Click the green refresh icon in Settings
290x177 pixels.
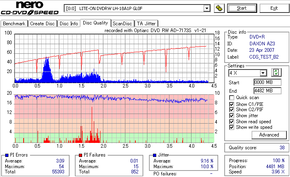276,73
